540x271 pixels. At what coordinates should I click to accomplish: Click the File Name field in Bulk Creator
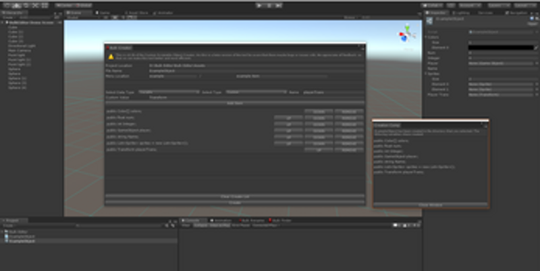coord(256,71)
